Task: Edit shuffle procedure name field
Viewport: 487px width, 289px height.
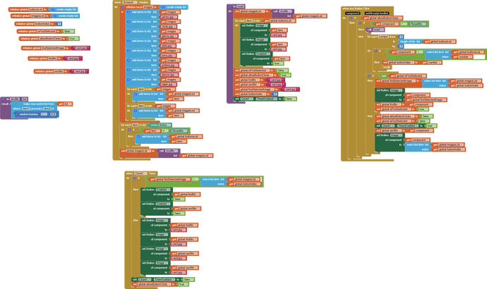Action: [x=15, y=99]
